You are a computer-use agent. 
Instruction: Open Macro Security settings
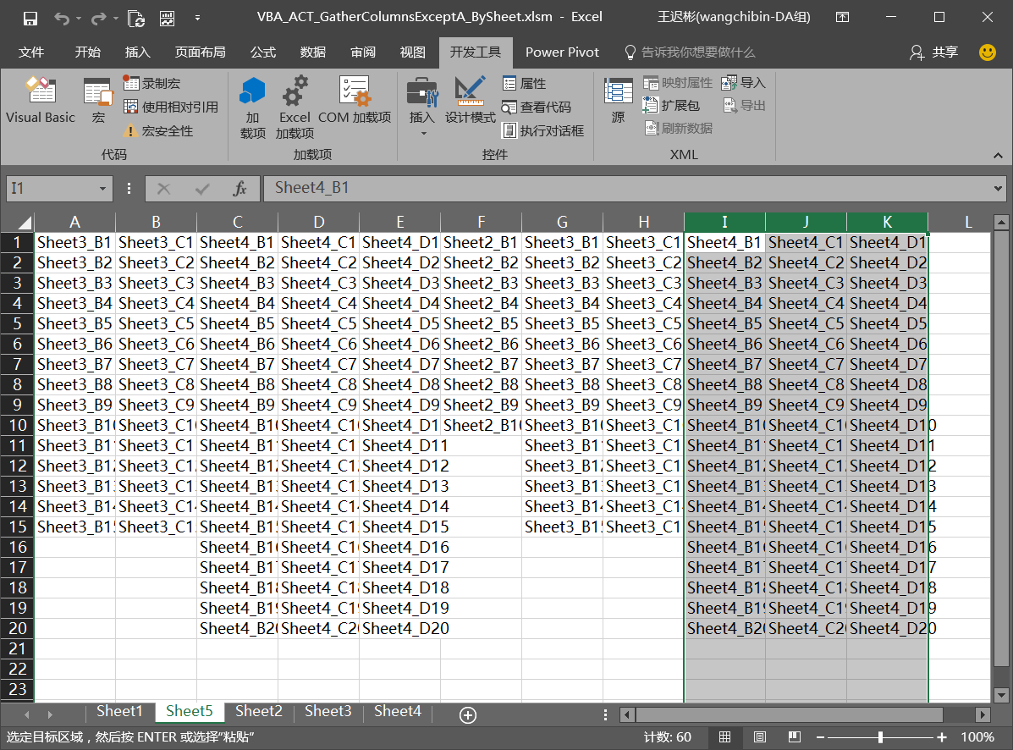(159, 131)
